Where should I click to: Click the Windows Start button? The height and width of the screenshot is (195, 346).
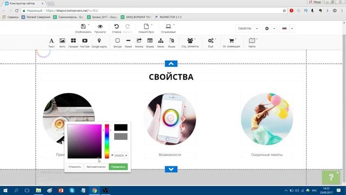point(5,190)
